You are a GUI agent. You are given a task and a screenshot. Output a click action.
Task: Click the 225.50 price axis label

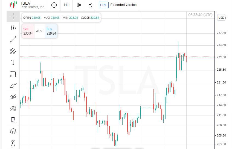[221, 70]
